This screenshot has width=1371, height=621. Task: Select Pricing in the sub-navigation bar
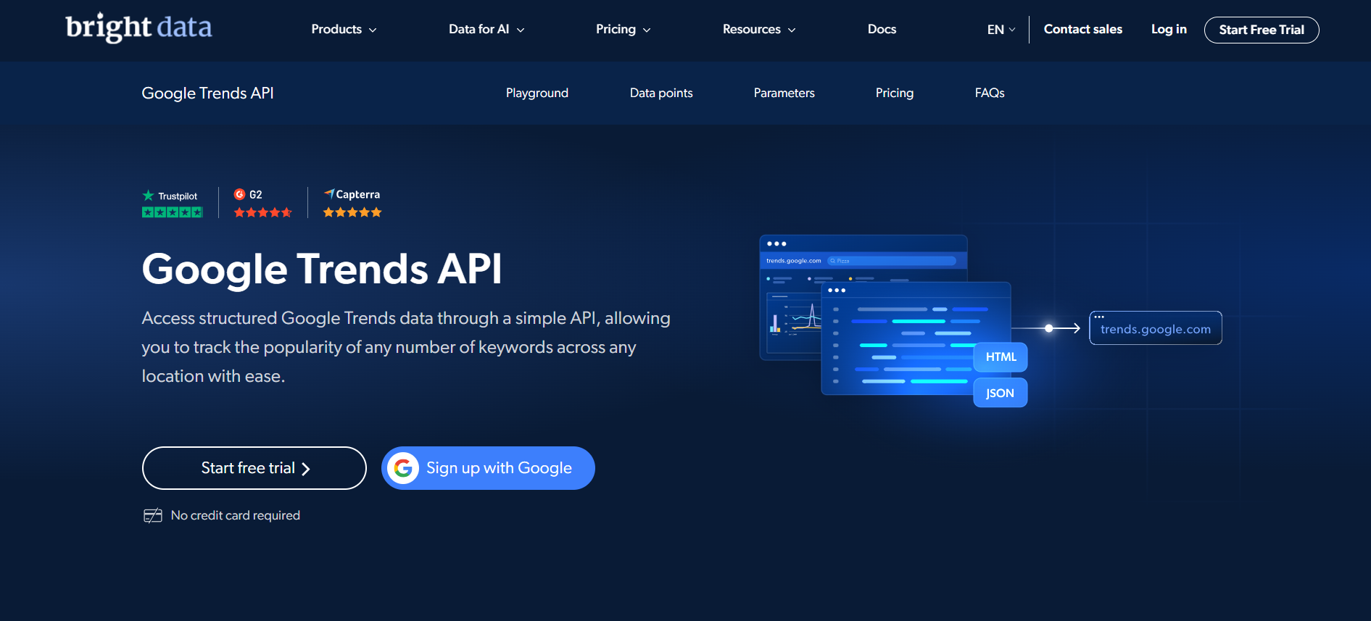tap(895, 93)
